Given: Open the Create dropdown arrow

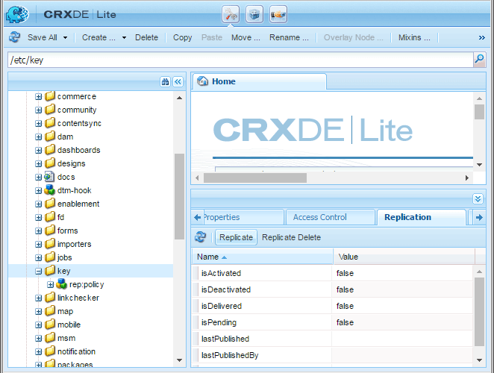Looking at the screenshot, I should pos(124,37).
